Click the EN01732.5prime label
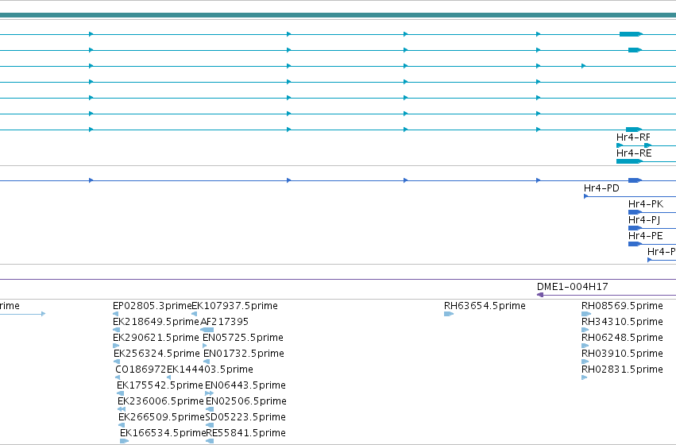 [244, 354]
